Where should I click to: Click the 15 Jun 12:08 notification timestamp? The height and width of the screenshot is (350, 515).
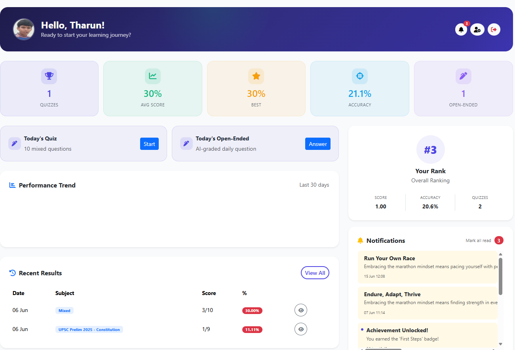pyautogui.click(x=374, y=276)
